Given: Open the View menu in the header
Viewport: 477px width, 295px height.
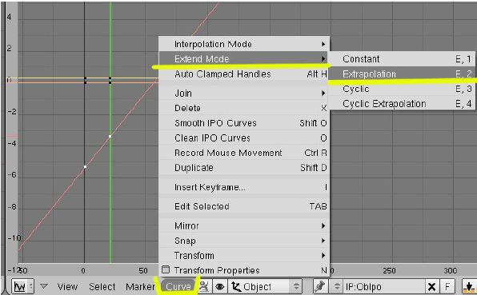Looking at the screenshot, I should click(x=67, y=286).
